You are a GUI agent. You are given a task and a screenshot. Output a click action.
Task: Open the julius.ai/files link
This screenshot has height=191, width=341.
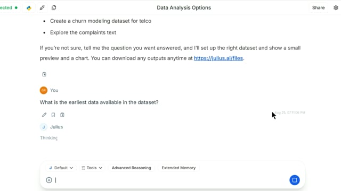pos(218,58)
